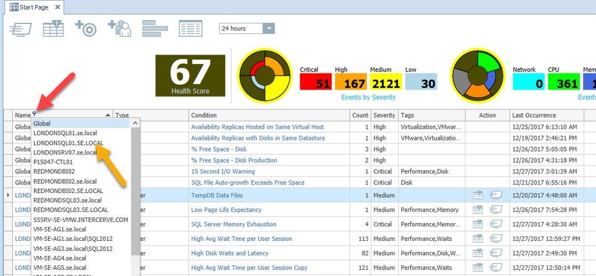This screenshot has height=276, width=596.
Task: Open the Event Calendar toolbar icon
Action: click(53, 29)
